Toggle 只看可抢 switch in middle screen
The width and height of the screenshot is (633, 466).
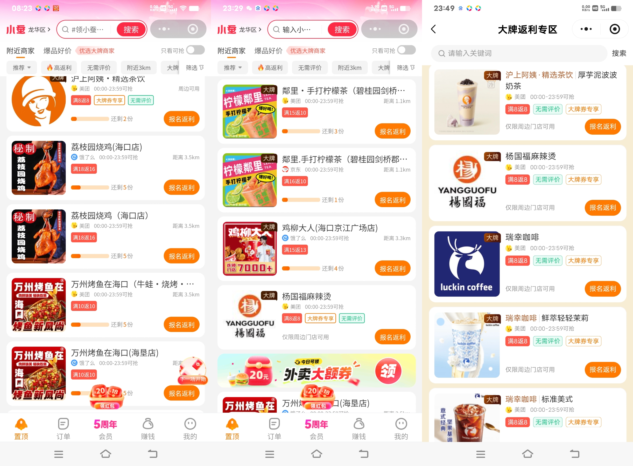point(406,50)
